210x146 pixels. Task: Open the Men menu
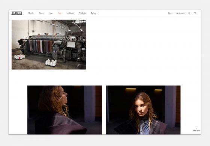[x=51, y=13]
